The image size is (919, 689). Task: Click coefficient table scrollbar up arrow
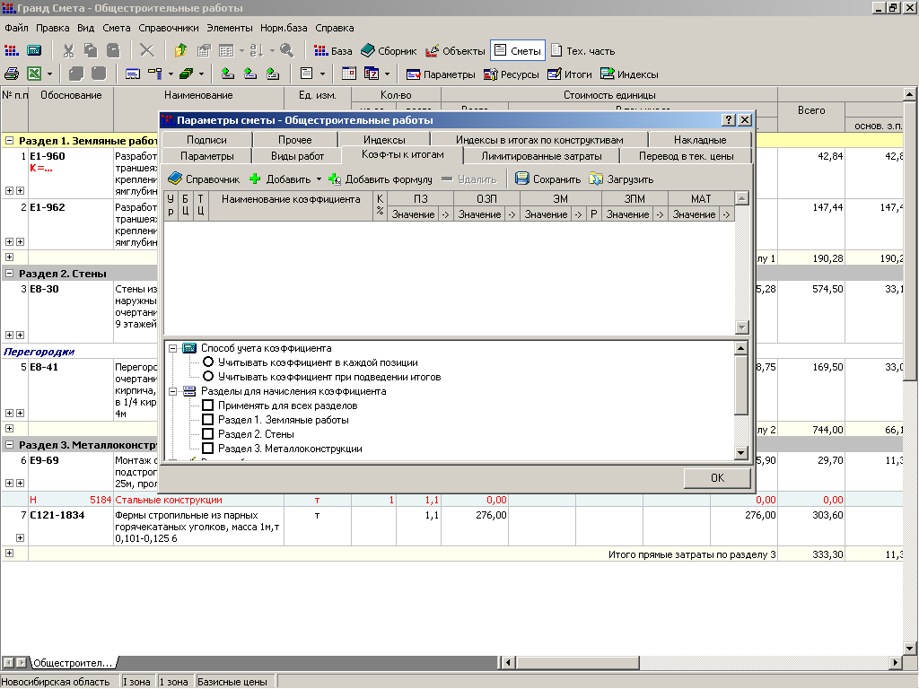pyautogui.click(x=741, y=198)
